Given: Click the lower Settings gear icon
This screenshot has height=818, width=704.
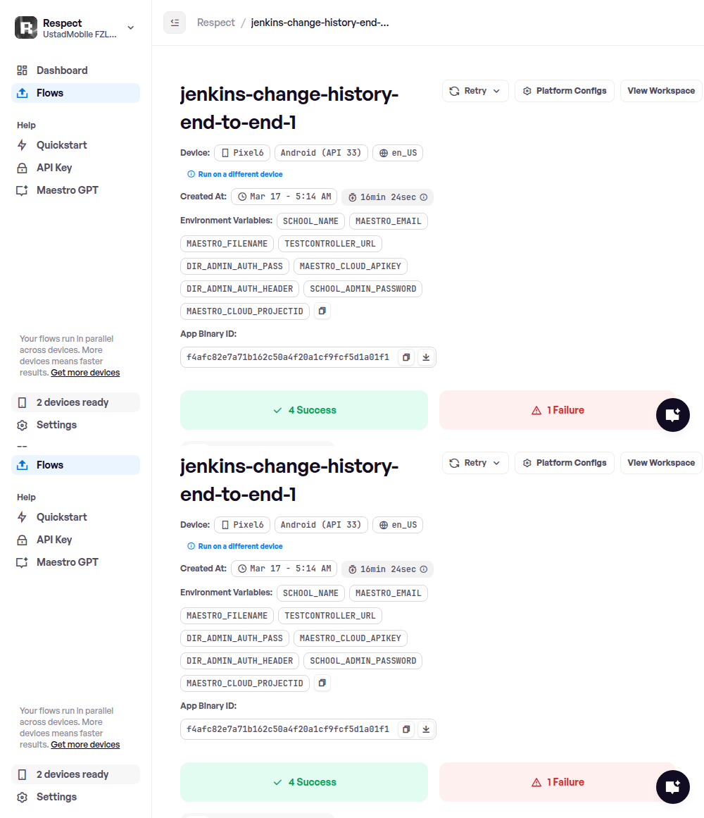Looking at the screenshot, I should [23, 797].
